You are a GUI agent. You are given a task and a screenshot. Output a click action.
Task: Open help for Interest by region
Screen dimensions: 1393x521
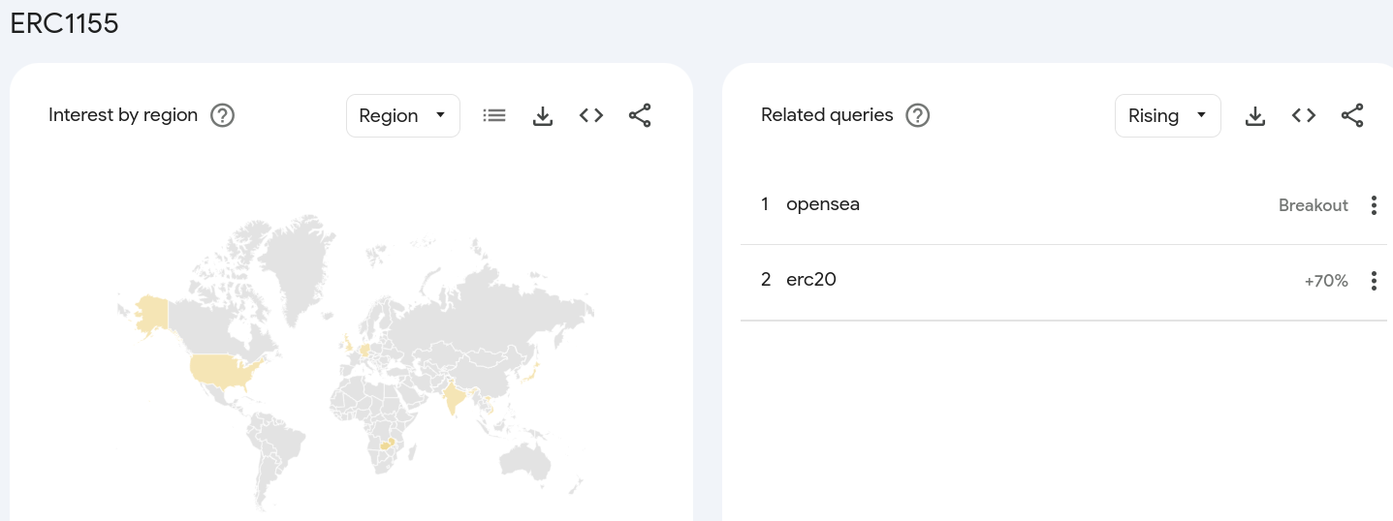[x=223, y=116]
